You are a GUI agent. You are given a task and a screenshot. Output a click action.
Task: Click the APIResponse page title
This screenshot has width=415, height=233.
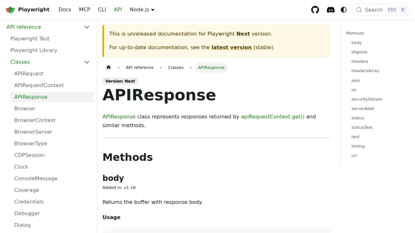pyautogui.click(x=159, y=95)
